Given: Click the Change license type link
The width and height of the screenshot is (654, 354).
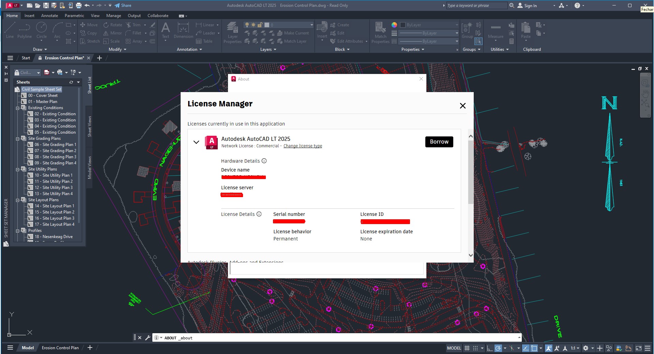Looking at the screenshot, I should [303, 146].
